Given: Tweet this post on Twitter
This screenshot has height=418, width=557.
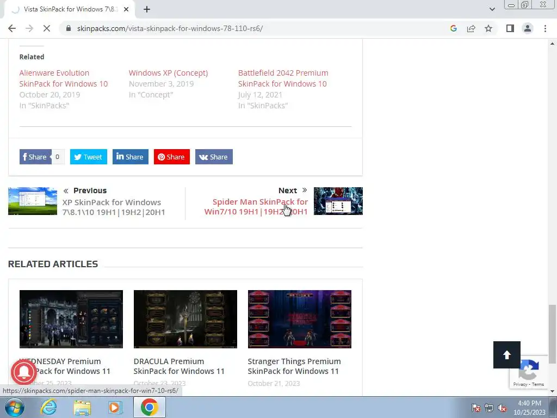Looking at the screenshot, I should [x=89, y=157].
